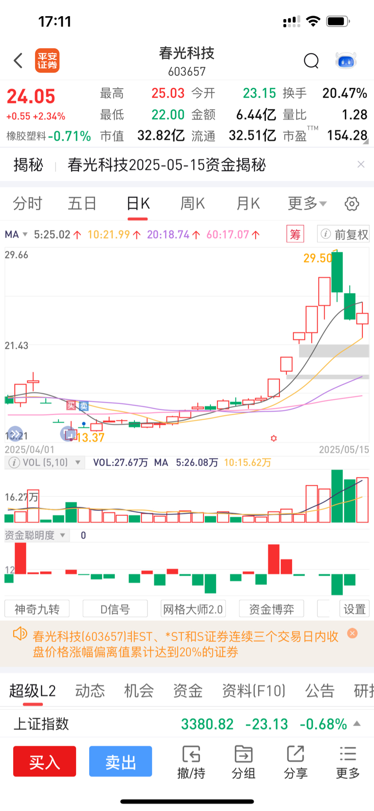The image size is (374, 811).
Task: Tap the 换手 20.47% value
Action: pos(345,93)
